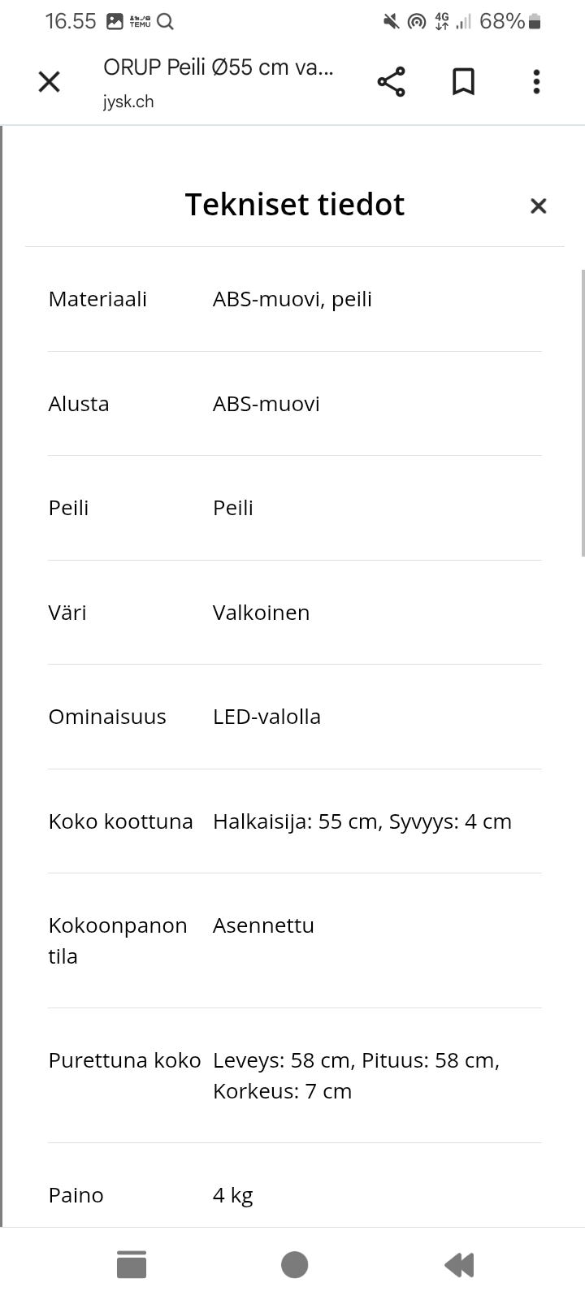Tap the recent apps navigation button
Screen dimensions: 585x1300
[132, 1264]
